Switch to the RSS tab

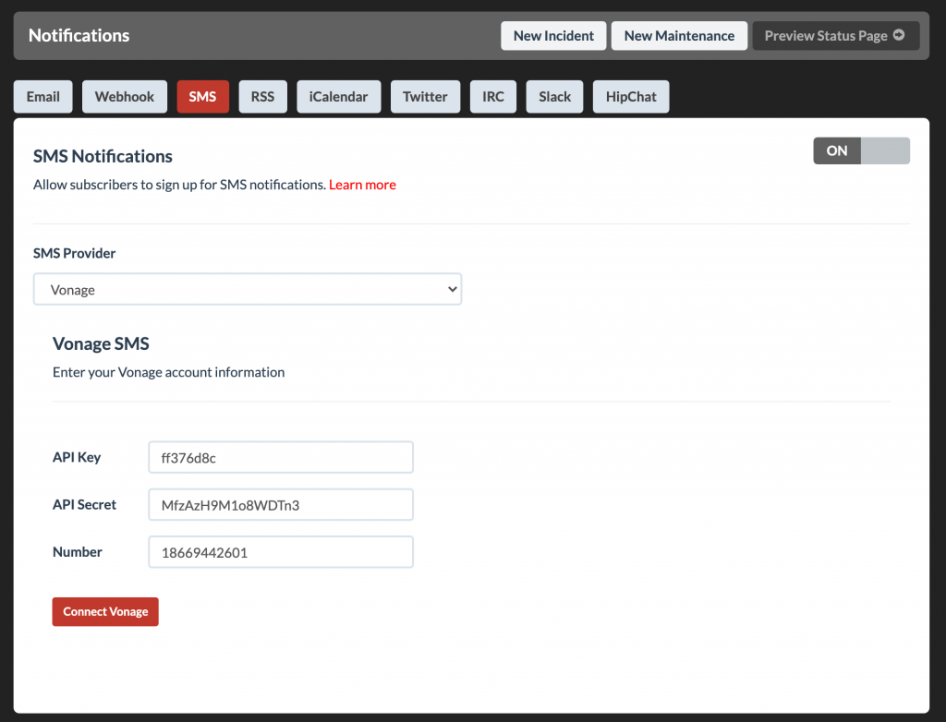[261, 96]
